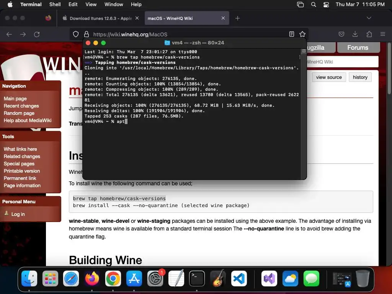Click the view source button
Image resolution: width=392 pixels, height=294 pixels.
[x=329, y=77]
